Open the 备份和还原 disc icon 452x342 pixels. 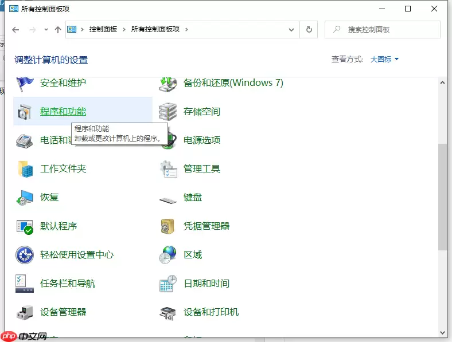click(168, 84)
